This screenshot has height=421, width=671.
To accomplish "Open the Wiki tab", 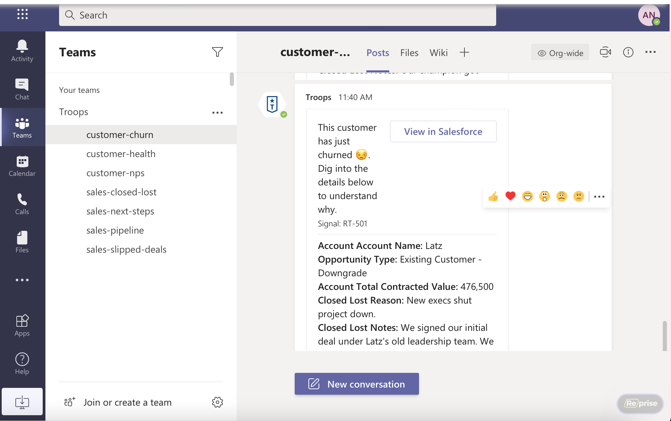I will [x=438, y=53].
